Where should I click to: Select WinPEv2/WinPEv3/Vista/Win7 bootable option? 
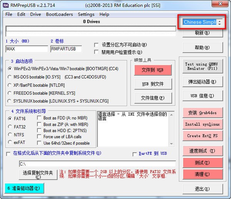(10, 69)
